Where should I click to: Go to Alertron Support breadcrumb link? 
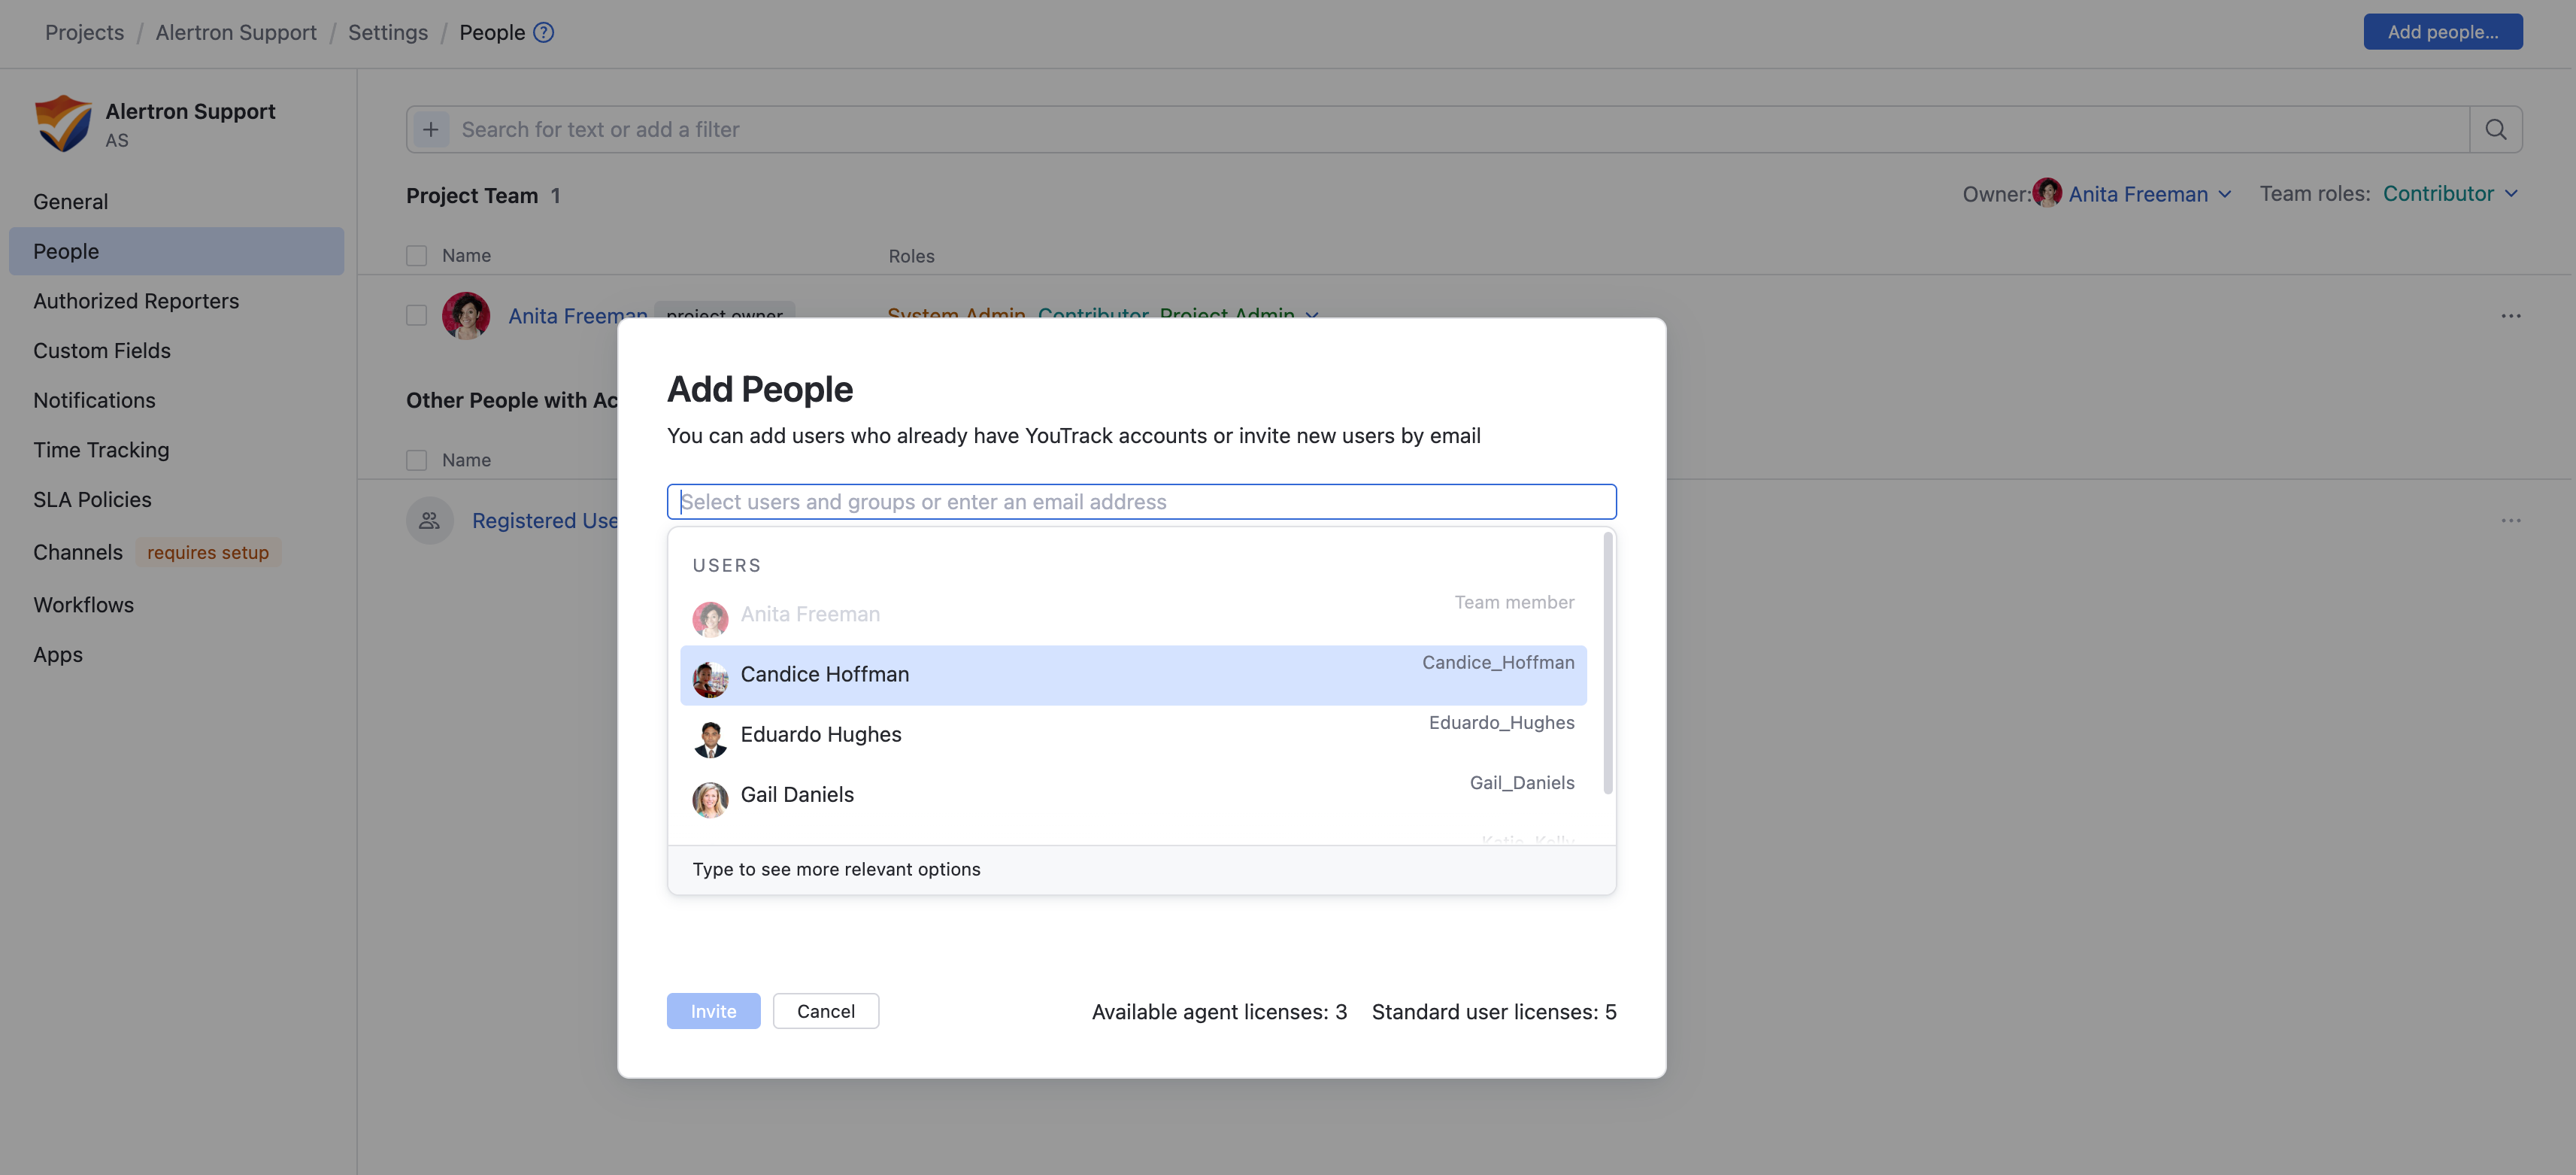tap(236, 32)
